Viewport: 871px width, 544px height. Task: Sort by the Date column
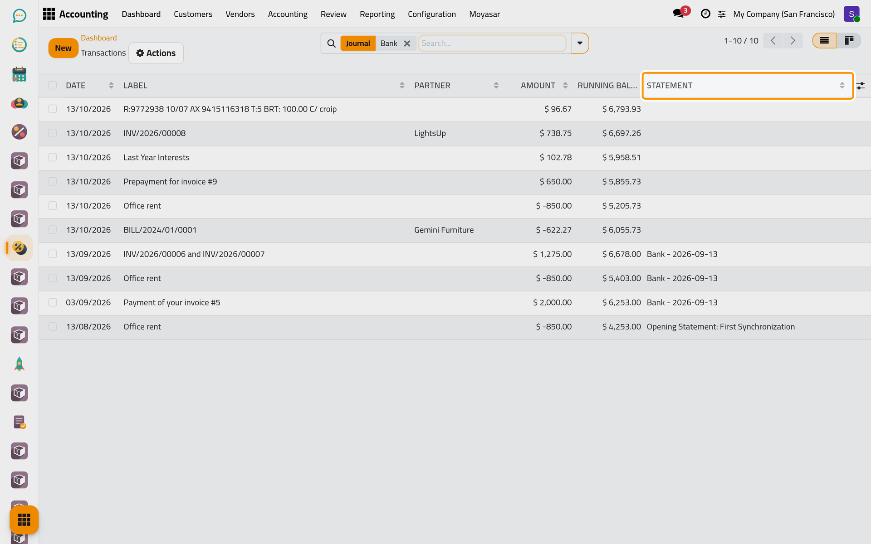(90, 86)
